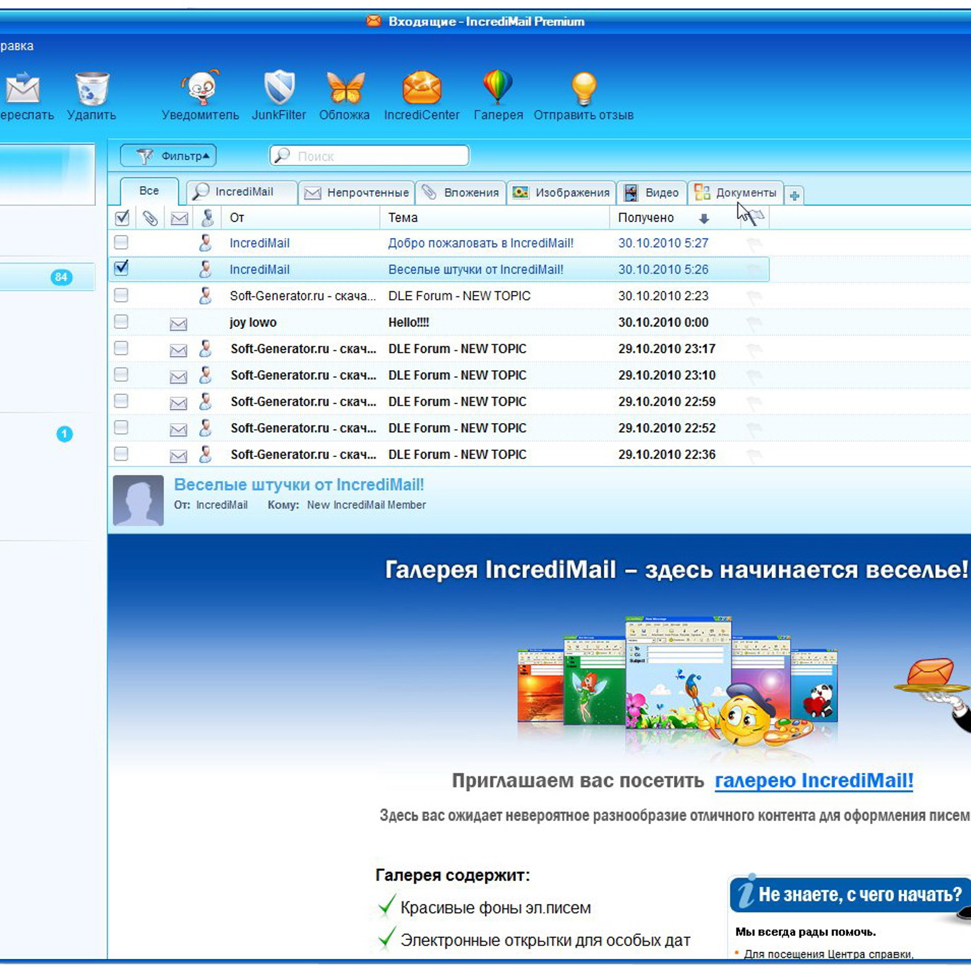Check the checkbox for 29.10.2010 22:59 message

[121, 401]
